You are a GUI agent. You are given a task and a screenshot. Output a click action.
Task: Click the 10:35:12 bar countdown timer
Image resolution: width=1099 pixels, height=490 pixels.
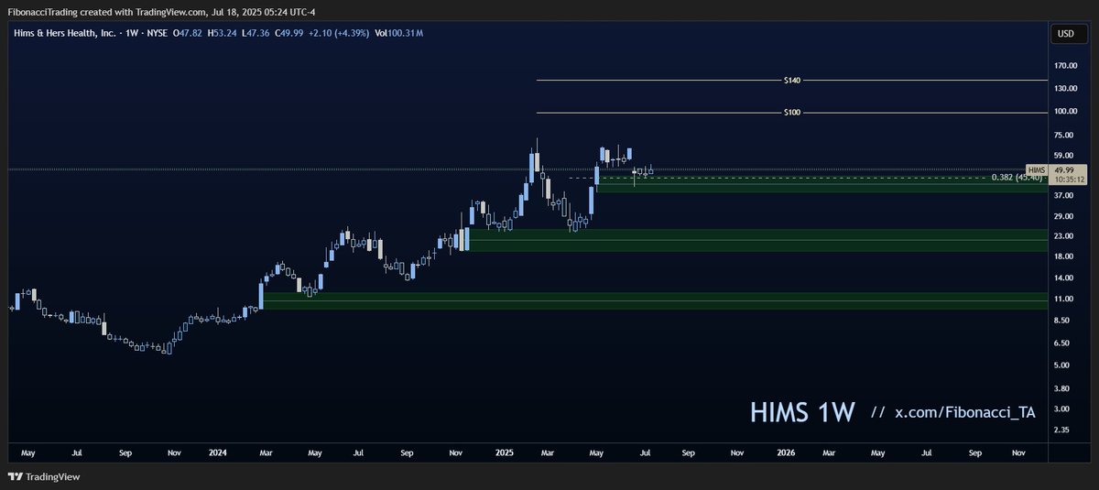click(1068, 180)
